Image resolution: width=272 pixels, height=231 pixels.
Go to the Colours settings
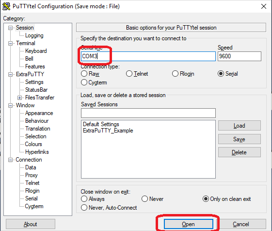[x=33, y=144]
